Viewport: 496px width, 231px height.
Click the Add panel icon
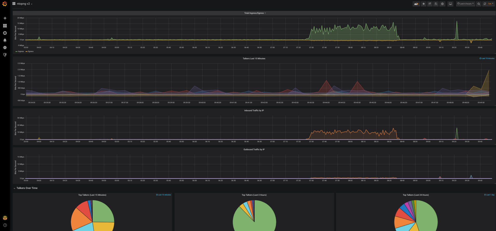(416, 4)
